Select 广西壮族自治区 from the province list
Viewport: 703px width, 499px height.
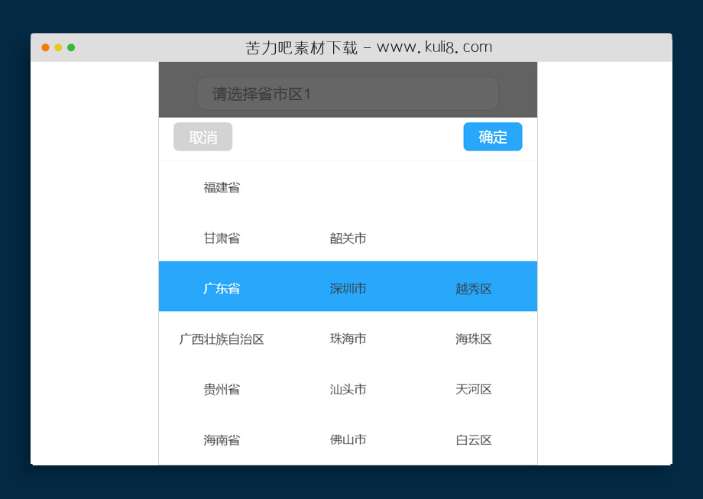(222, 339)
